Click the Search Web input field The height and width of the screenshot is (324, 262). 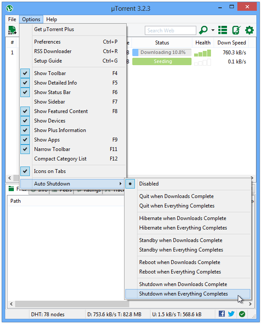pos(170,31)
